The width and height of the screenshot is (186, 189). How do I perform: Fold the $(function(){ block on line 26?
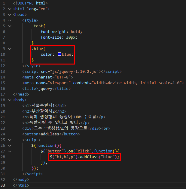click(10, 146)
